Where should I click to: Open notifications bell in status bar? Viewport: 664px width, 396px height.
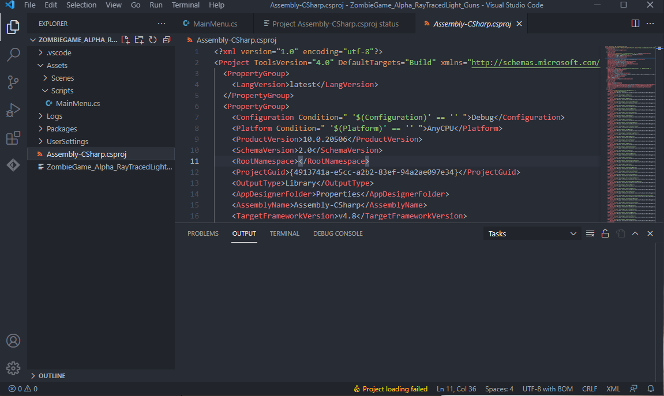point(651,389)
